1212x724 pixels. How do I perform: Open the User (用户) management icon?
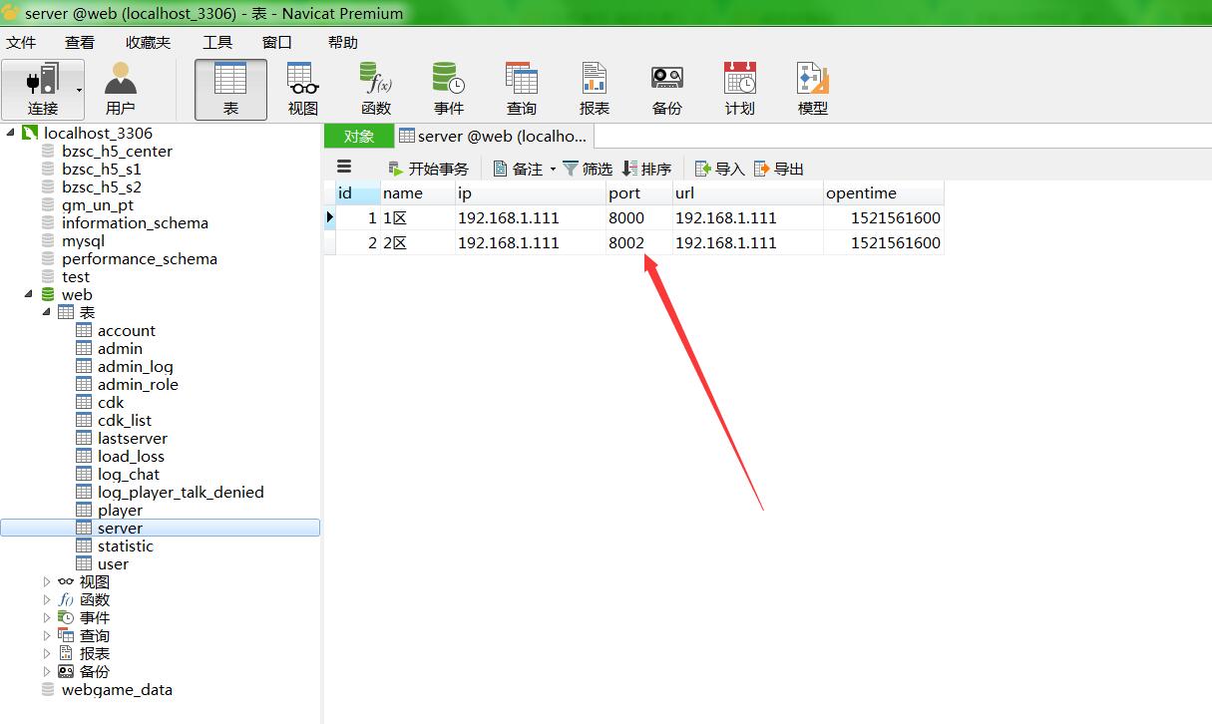(x=120, y=89)
